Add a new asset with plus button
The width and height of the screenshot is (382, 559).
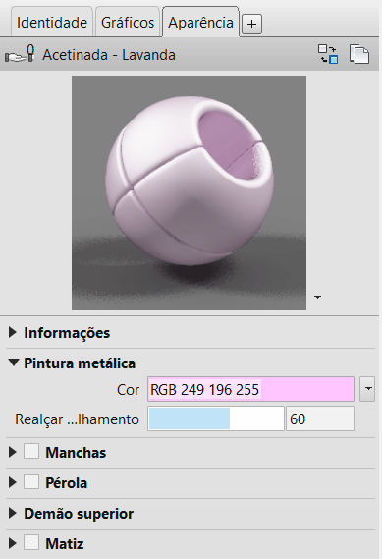251,25
